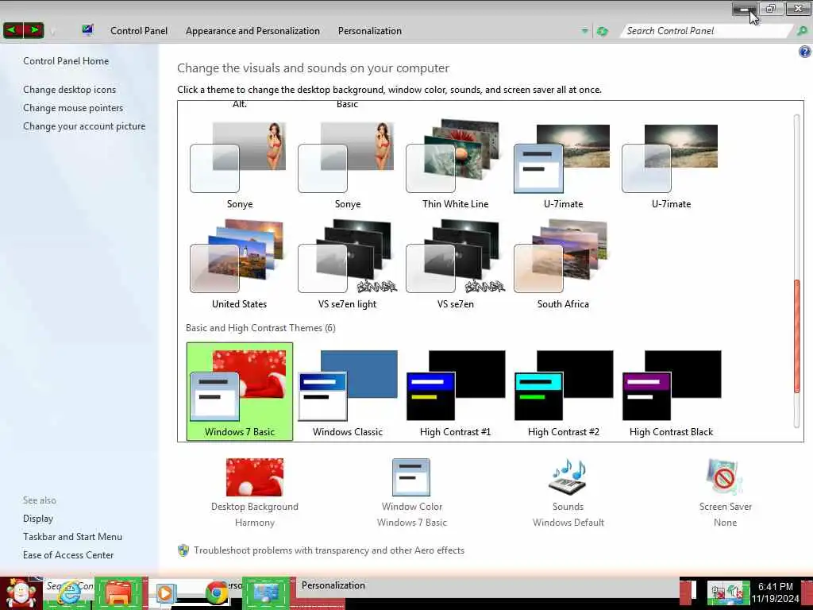
Task: Click the Desktop Background Harmony label
Action: [x=255, y=523]
